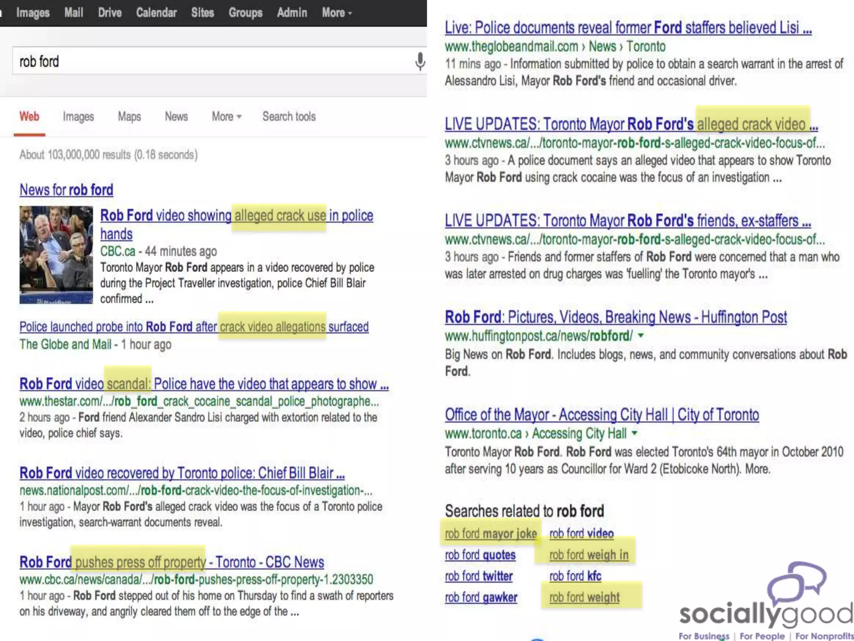Switch to the News search tab
This screenshot has height=641, width=854.
176,116
